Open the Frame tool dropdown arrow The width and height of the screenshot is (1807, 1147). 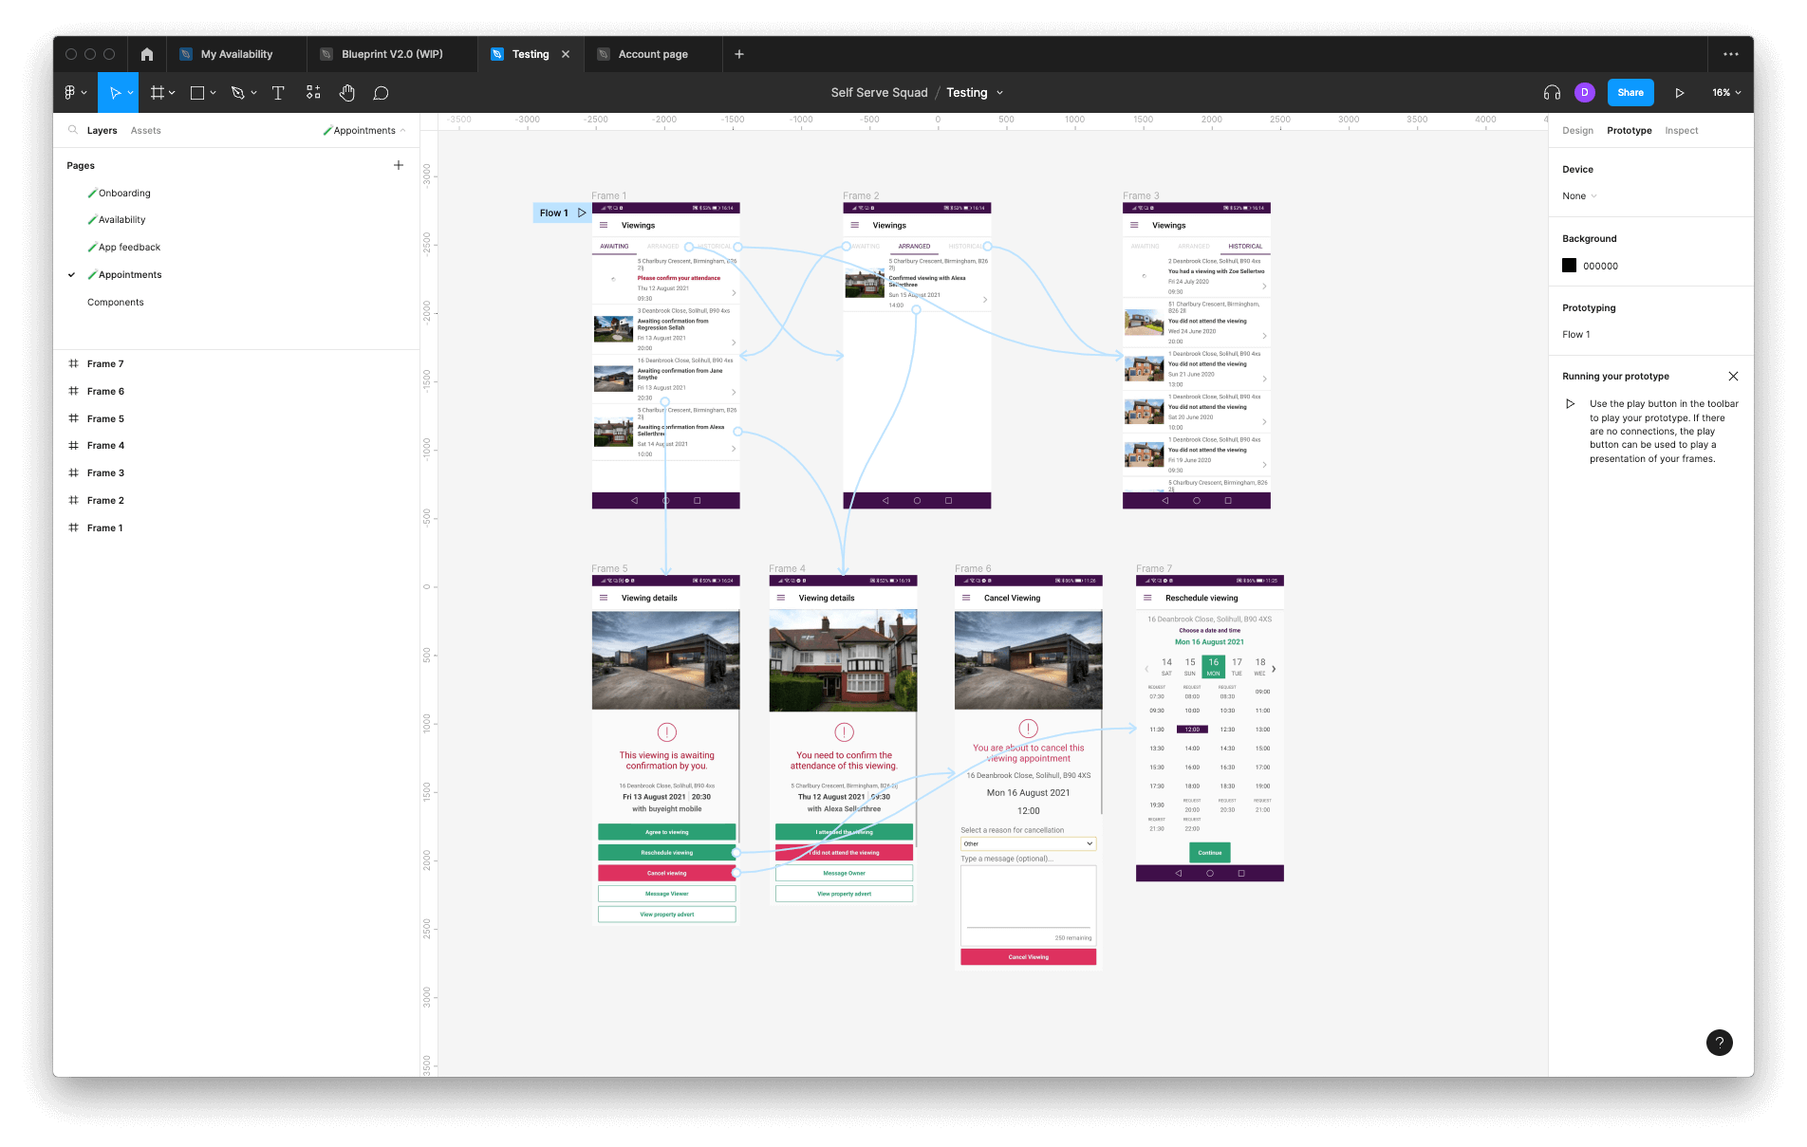tap(172, 93)
